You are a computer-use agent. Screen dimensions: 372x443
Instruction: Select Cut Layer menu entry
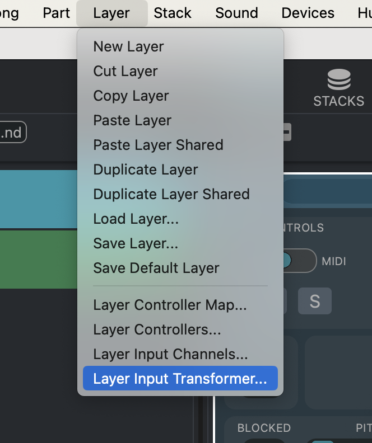[125, 71]
